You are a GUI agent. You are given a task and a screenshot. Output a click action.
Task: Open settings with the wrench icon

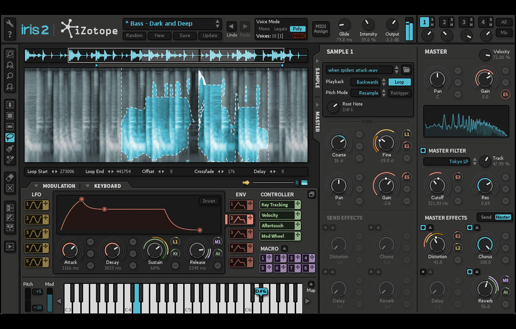coord(10,23)
